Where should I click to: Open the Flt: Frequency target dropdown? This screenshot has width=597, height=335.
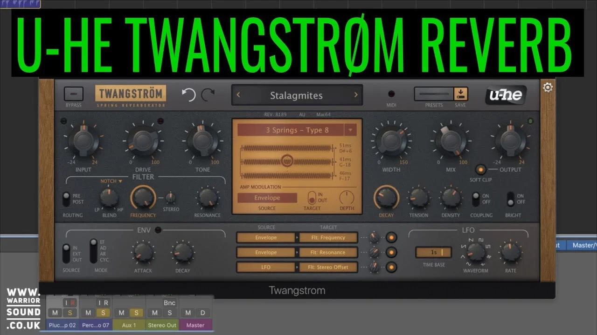tap(329, 237)
